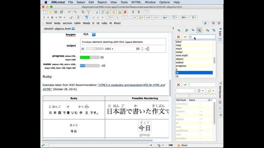Image resolution: width=264 pixels, height=148 pixels.
Task: Open the H1 heading dropdown
Action: point(184,18)
